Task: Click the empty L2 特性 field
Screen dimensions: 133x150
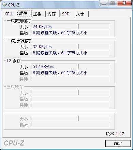Action: pyautogui.click(x=70, y=79)
